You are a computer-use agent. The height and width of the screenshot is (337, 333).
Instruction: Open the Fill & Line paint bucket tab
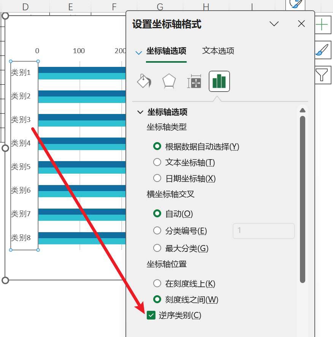pos(144,81)
